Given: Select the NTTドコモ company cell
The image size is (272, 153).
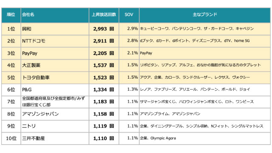Looking at the screenshot, I should (x=55, y=41).
